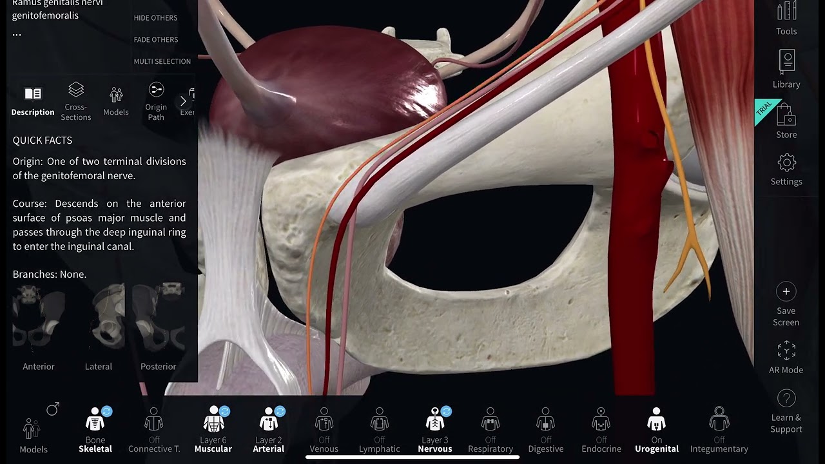
Task: Toggle Lymphatic system on
Action: point(380,430)
